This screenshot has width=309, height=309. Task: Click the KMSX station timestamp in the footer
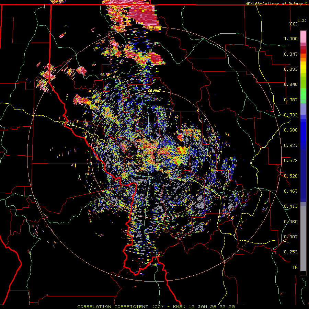[x=204, y=307]
